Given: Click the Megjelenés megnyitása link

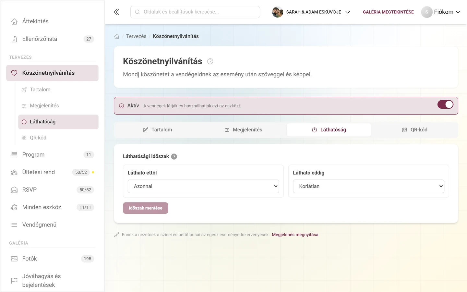Looking at the screenshot, I should tap(295, 235).
